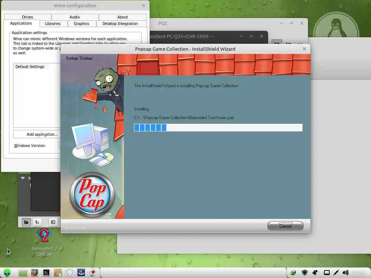371x278 pixels.
Task: Select the Applications tab
Action: (x=21, y=23)
